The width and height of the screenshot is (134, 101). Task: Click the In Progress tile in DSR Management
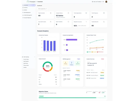(72, 63)
